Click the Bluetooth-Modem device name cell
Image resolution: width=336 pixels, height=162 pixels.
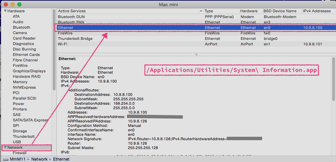280,16
